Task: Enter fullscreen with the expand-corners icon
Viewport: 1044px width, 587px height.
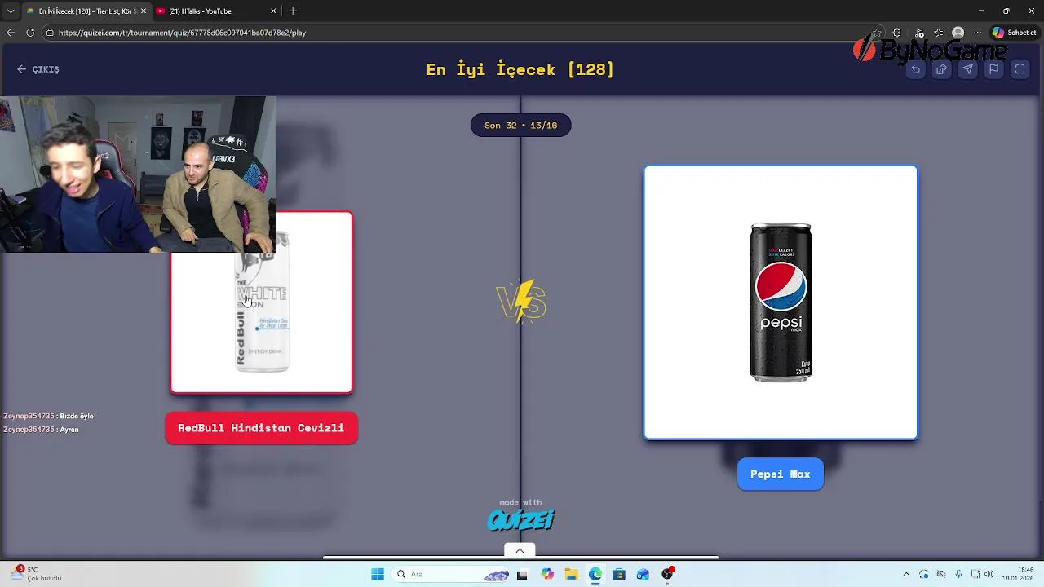Action: 1020,69
